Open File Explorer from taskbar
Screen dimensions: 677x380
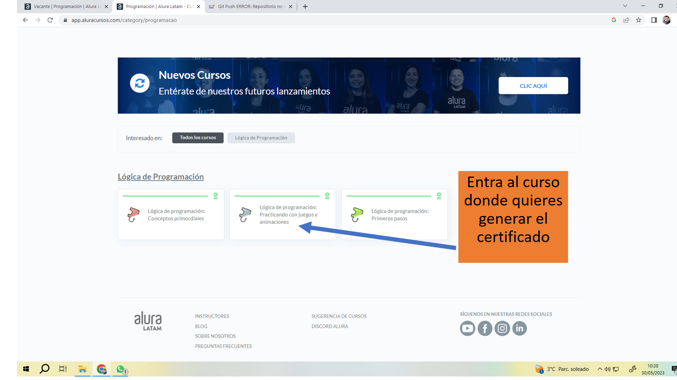(83, 369)
